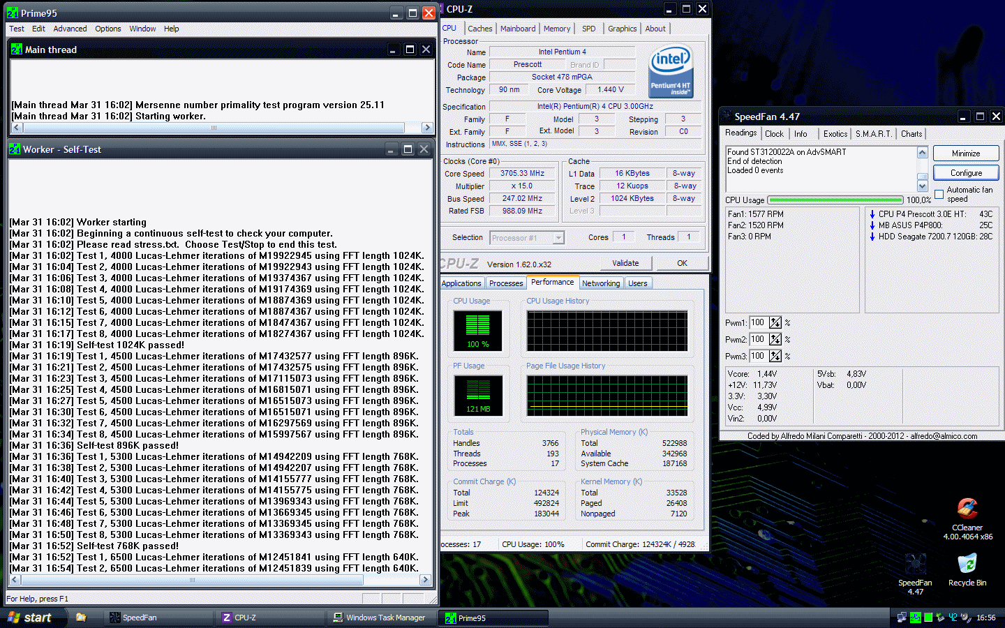This screenshot has width=1005, height=628.
Task: Switch to the Mainboard tab in CPU-Z
Action: click(x=518, y=29)
